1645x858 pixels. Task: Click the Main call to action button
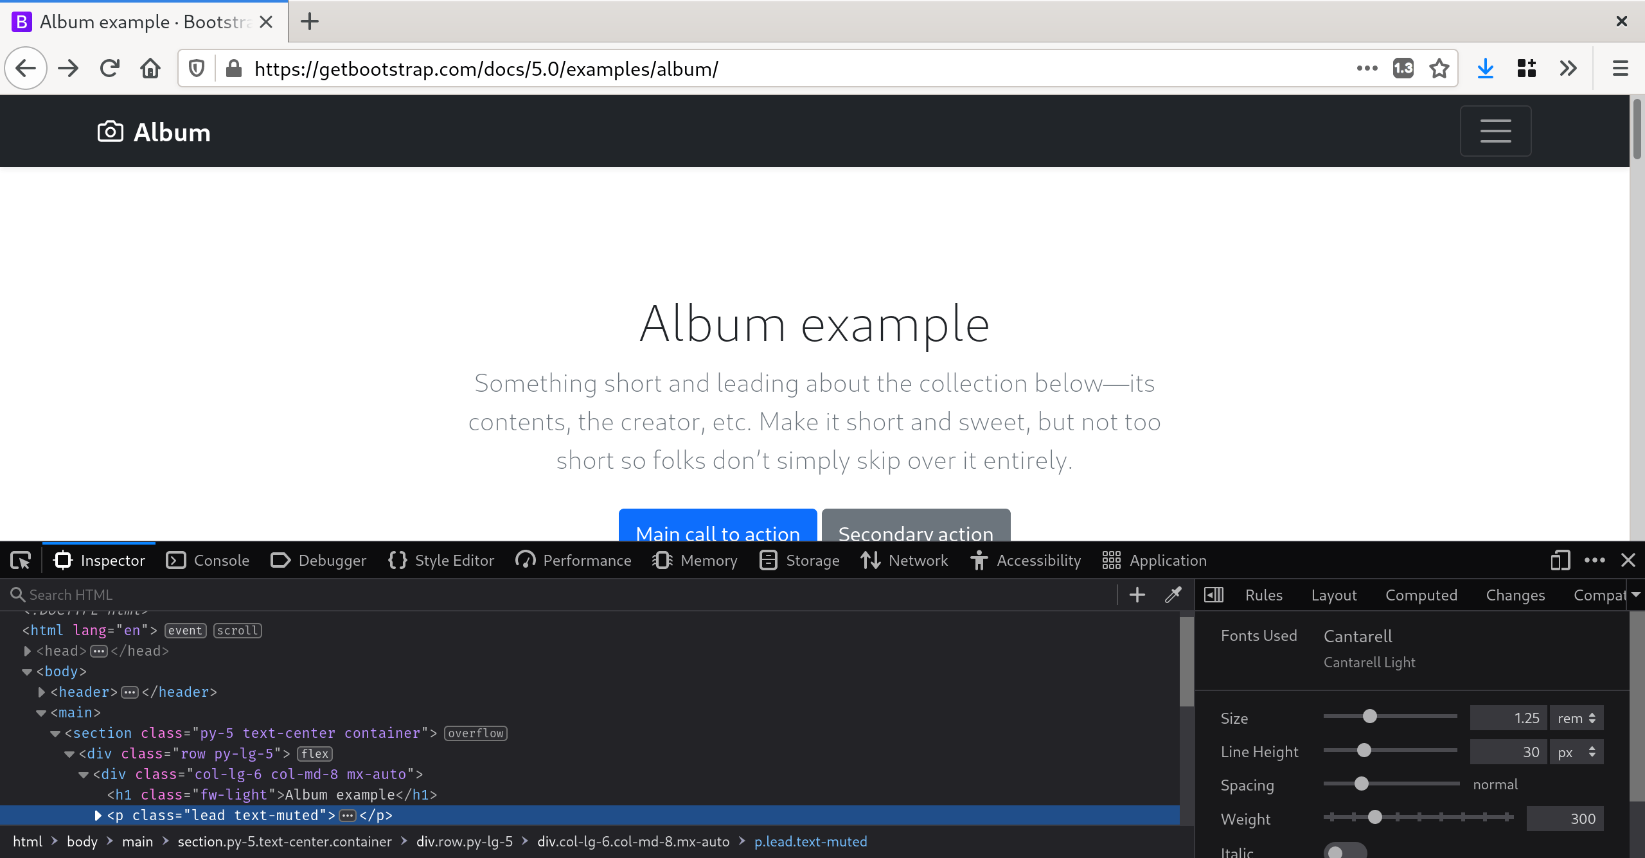(x=717, y=534)
